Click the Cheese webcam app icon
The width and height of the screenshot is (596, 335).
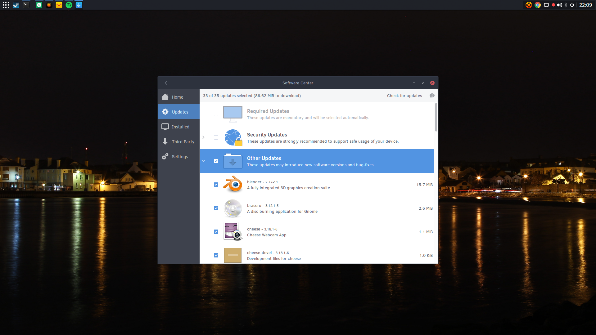click(x=233, y=232)
